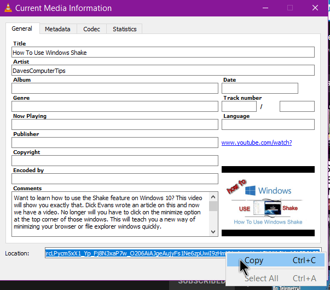Close the Current Media Information window

click(x=315, y=8)
